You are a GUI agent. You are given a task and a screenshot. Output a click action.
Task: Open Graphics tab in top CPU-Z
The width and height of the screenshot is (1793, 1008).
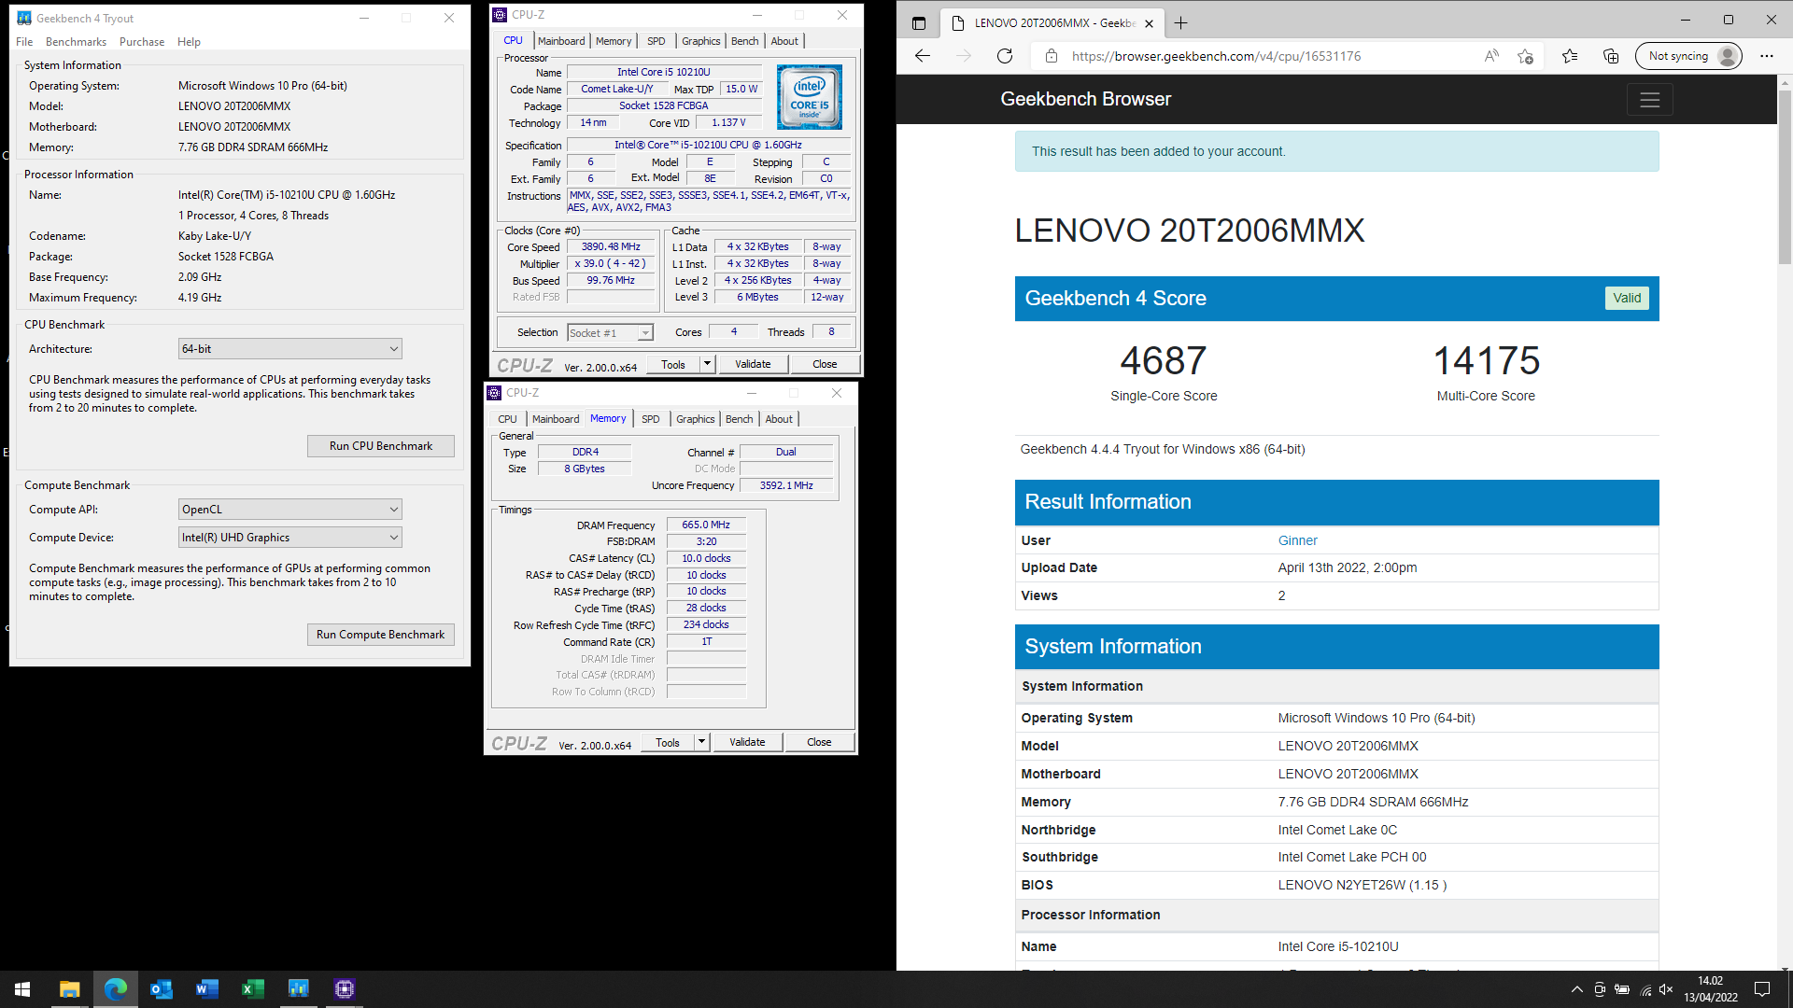tap(700, 41)
